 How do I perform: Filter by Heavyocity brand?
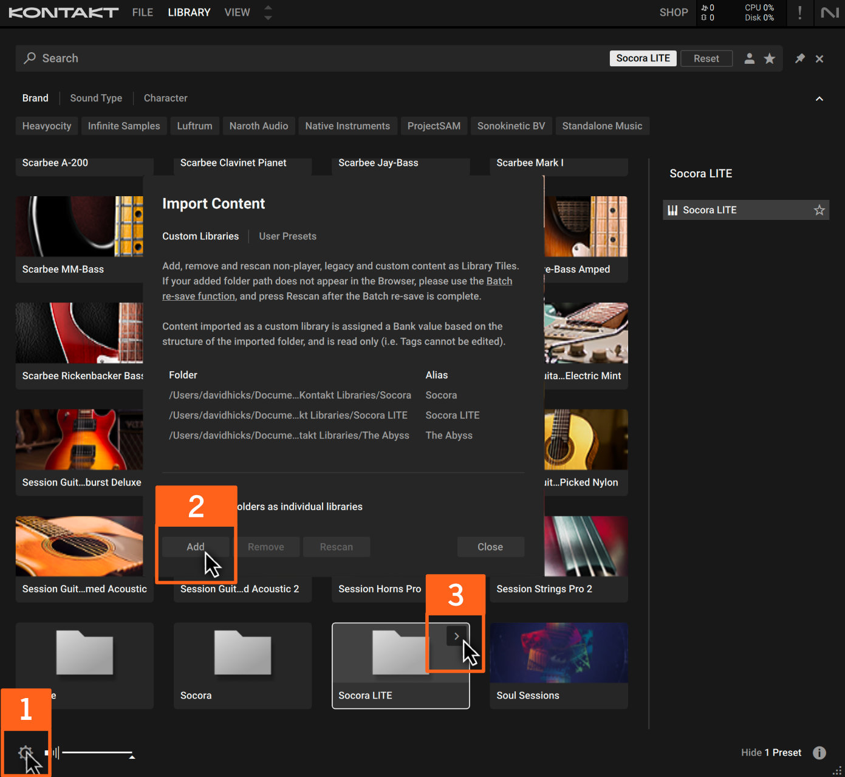[x=47, y=126]
